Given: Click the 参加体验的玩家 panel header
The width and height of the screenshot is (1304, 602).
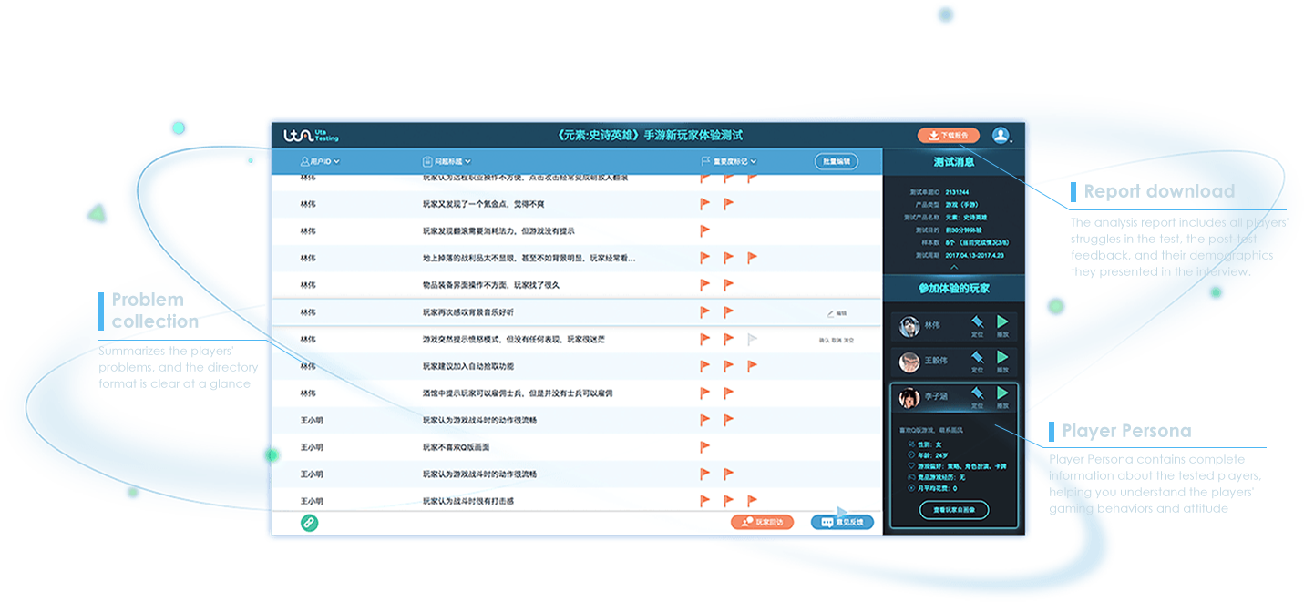Looking at the screenshot, I should 954,289.
